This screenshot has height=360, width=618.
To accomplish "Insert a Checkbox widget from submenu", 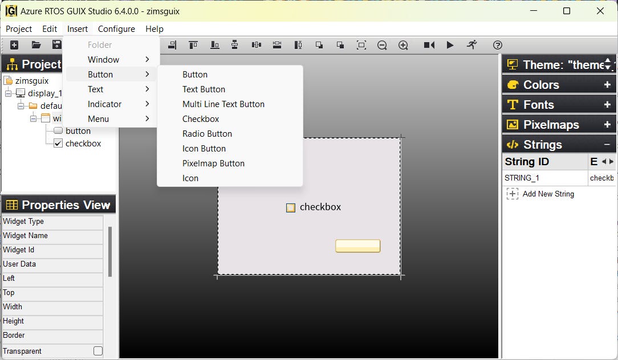I will [x=230, y=119].
